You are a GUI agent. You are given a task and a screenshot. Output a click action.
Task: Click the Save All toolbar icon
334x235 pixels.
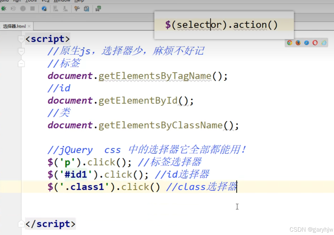[x=98, y=9]
